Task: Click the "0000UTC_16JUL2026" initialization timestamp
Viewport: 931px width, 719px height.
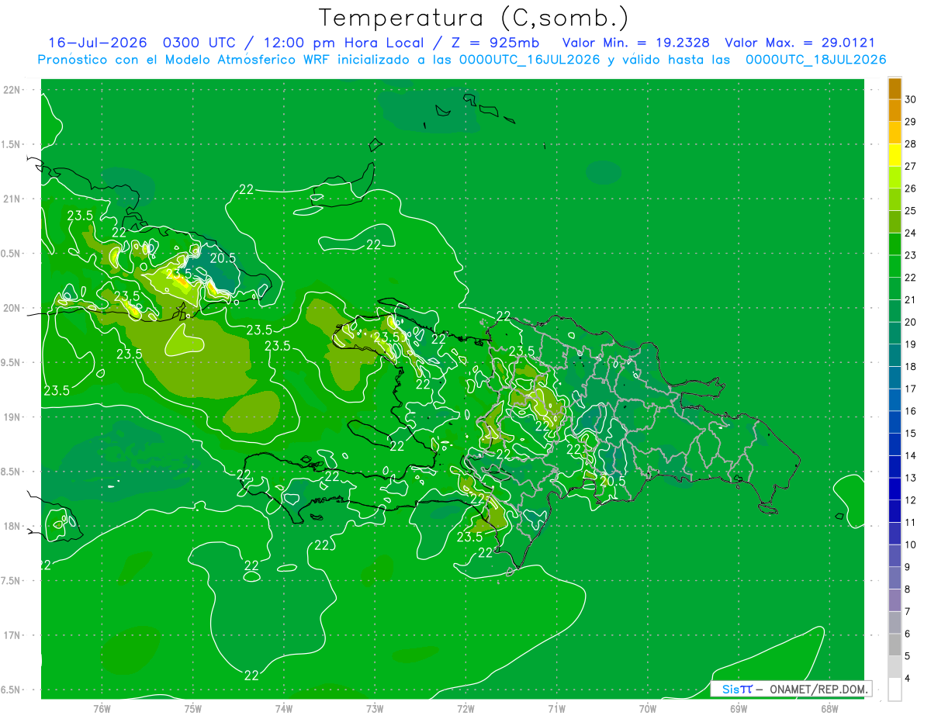Action: [530, 60]
